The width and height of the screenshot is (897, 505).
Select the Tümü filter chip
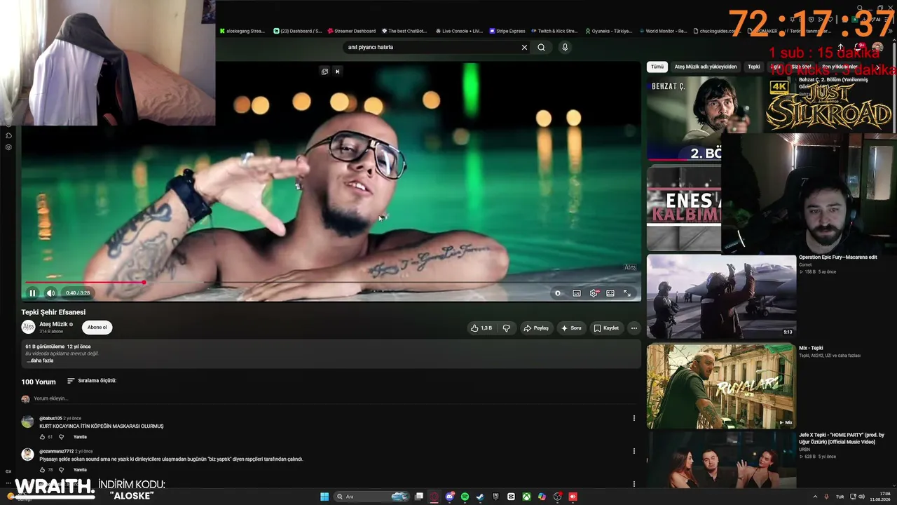click(x=657, y=67)
